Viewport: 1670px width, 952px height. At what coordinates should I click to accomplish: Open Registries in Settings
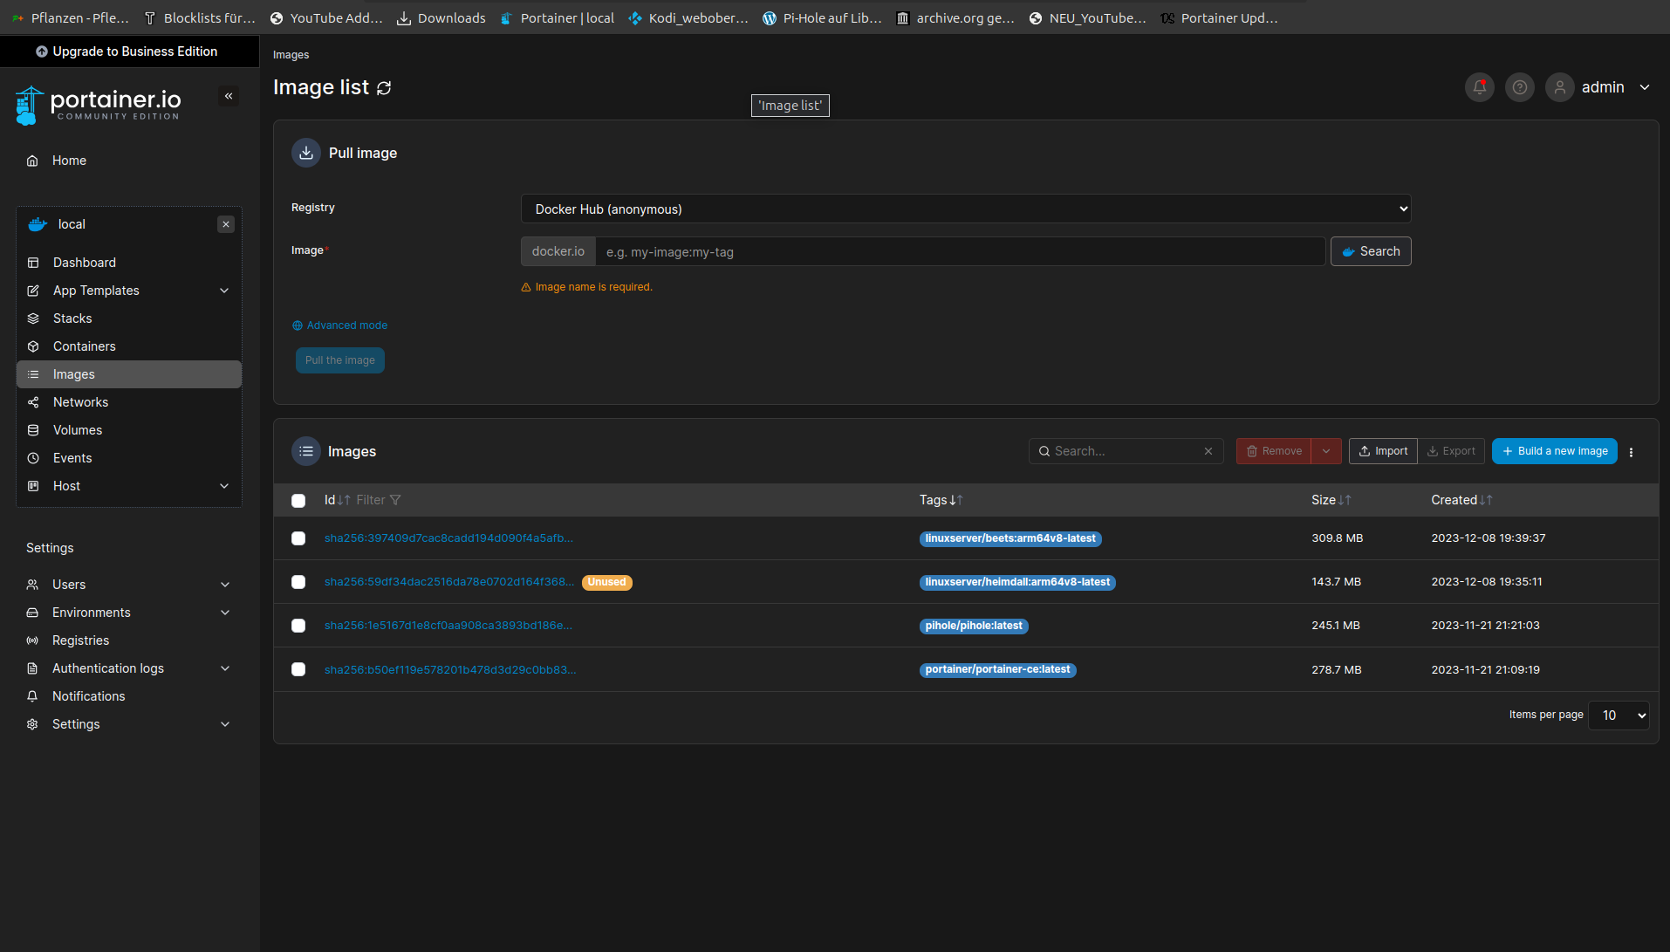click(129, 640)
